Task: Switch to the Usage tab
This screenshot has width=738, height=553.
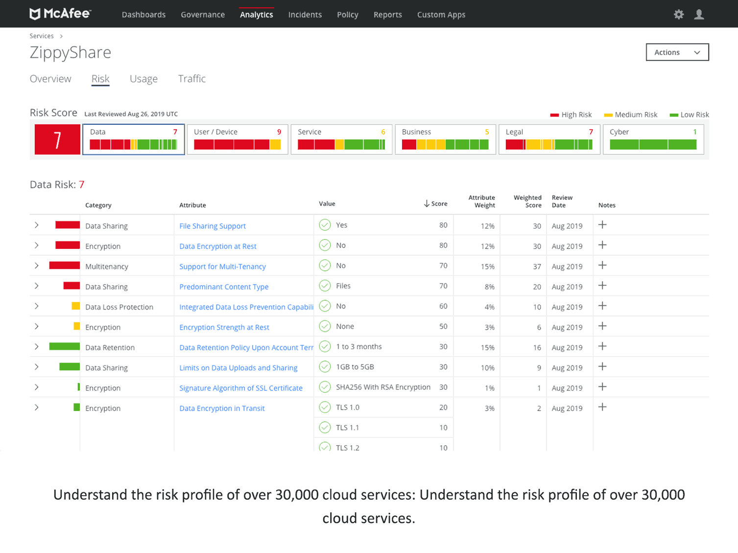Action: [143, 79]
